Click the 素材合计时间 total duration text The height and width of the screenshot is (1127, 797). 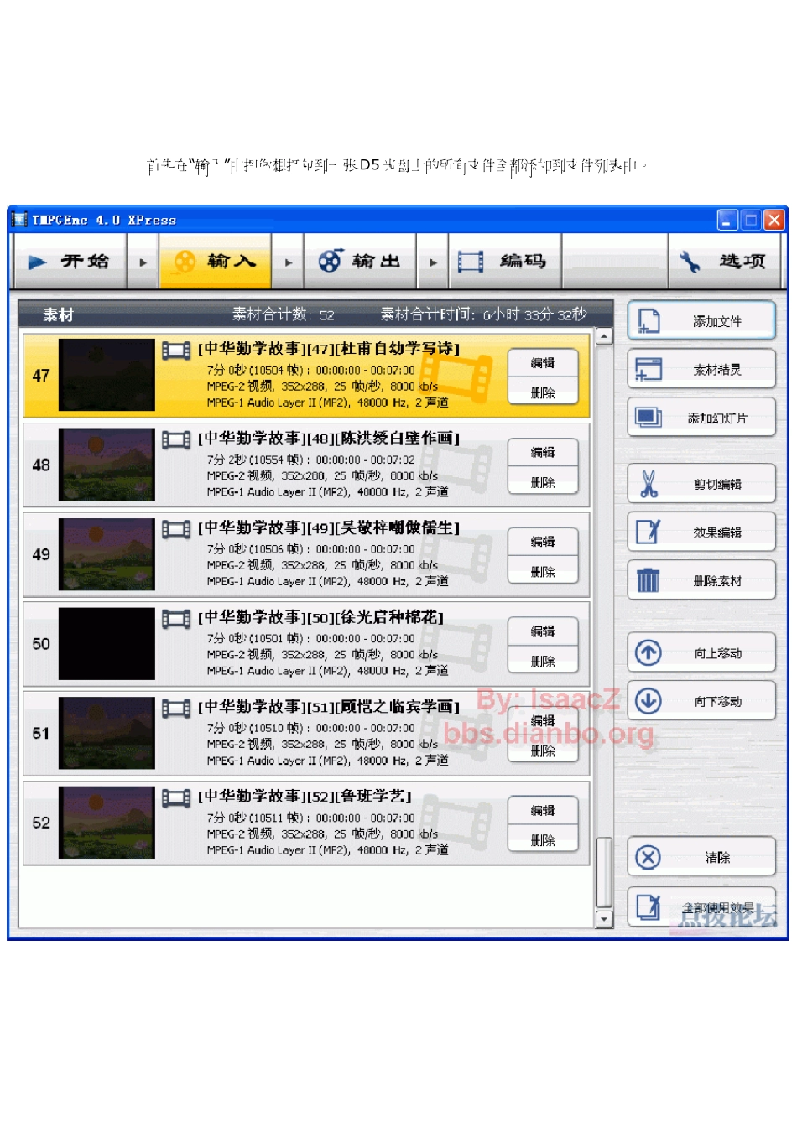pos(483,314)
